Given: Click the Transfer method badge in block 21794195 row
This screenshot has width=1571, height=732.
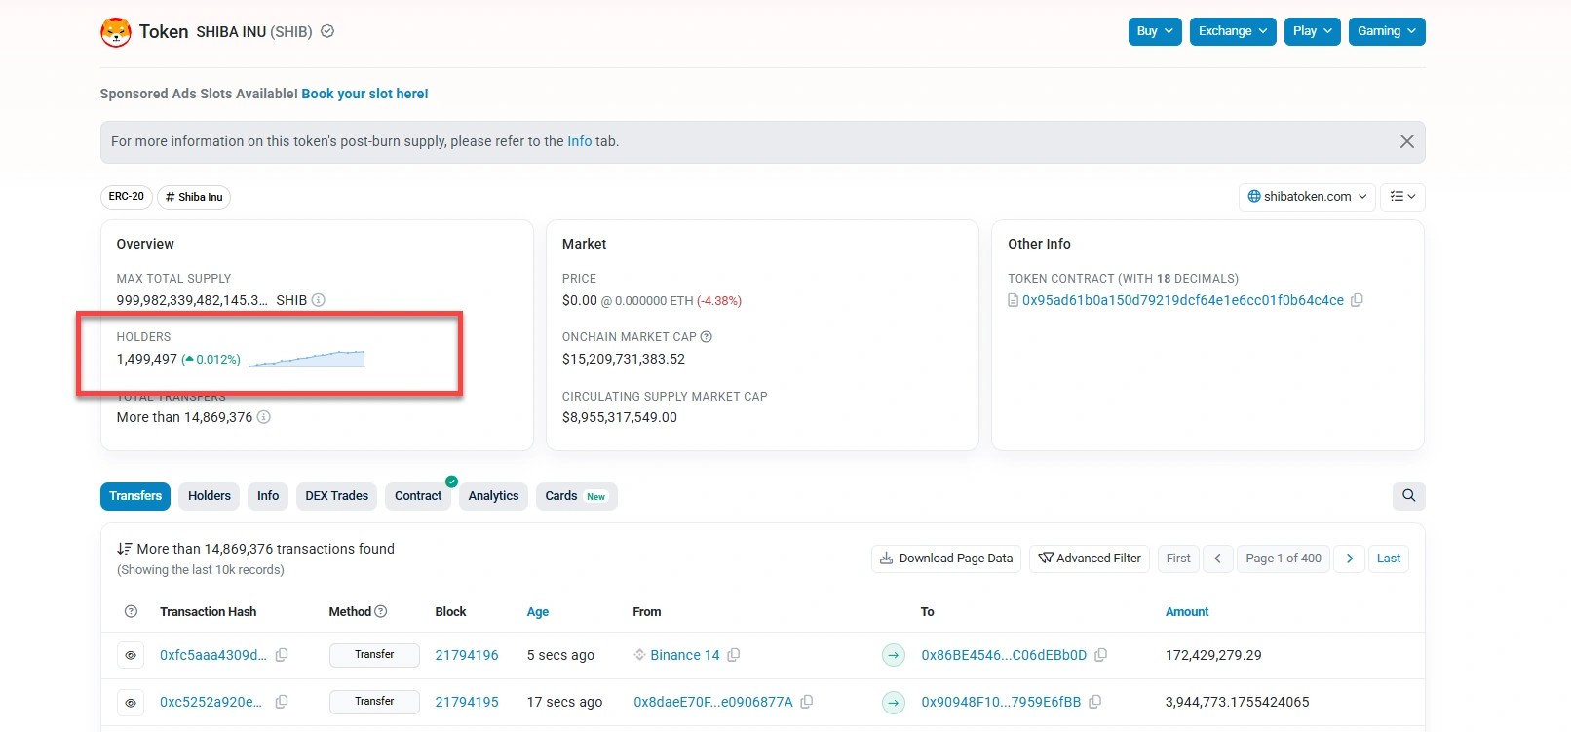Looking at the screenshot, I should pyautogui.click(x=374, y=702).
